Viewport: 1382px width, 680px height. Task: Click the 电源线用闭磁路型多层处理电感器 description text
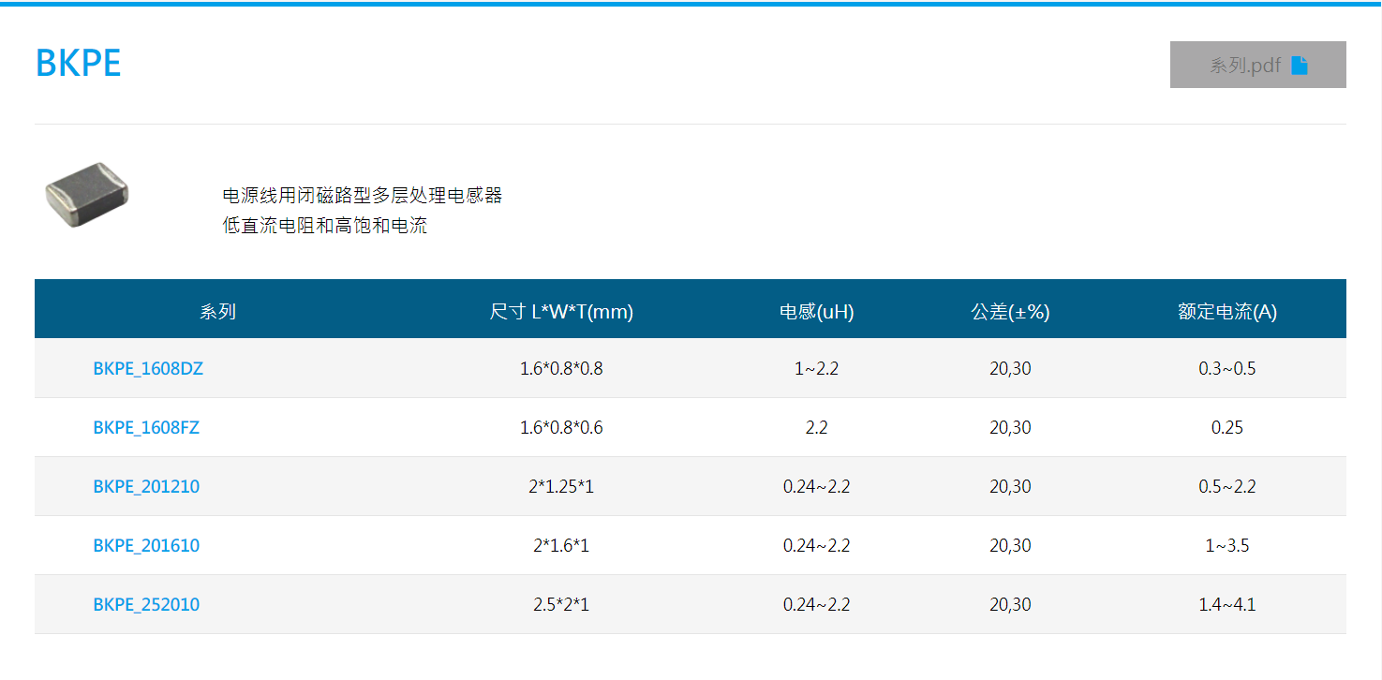(x=362, y=196)
